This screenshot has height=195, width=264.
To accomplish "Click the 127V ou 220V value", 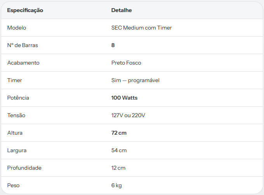I will tap(128, 115).
